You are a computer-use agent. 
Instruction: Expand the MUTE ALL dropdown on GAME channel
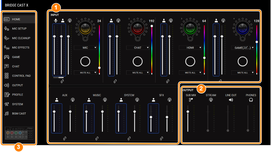(243, 73)
